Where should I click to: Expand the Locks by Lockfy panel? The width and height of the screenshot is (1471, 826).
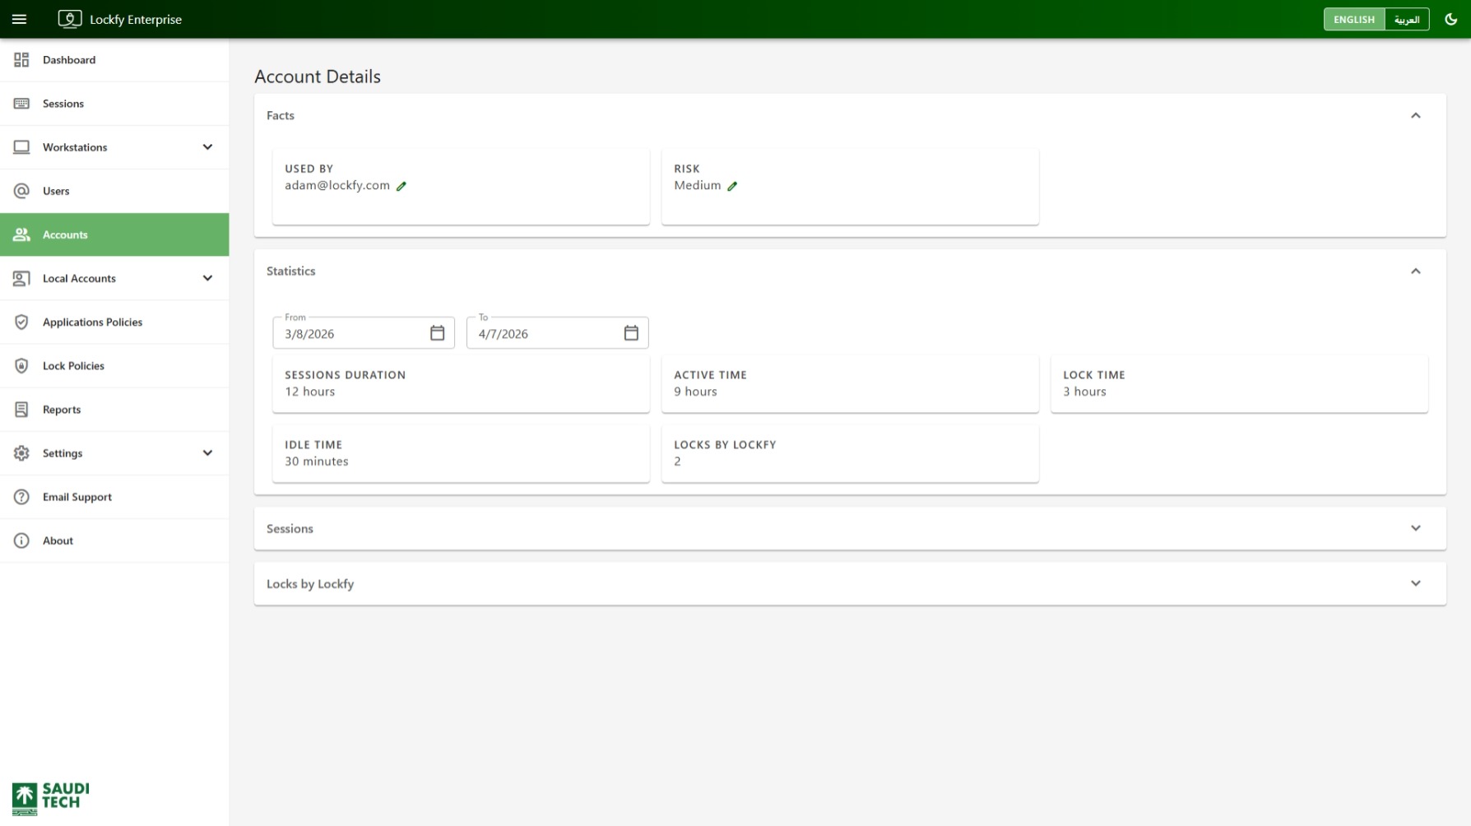point(1416,583)
